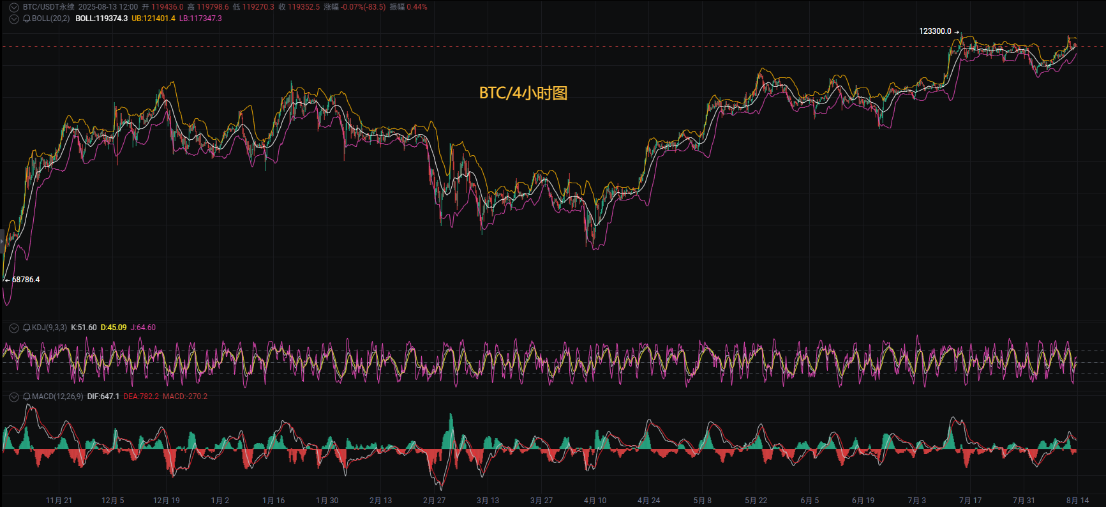Click the magenta LB:117347.3 lower band value

[x=200, y=19]
